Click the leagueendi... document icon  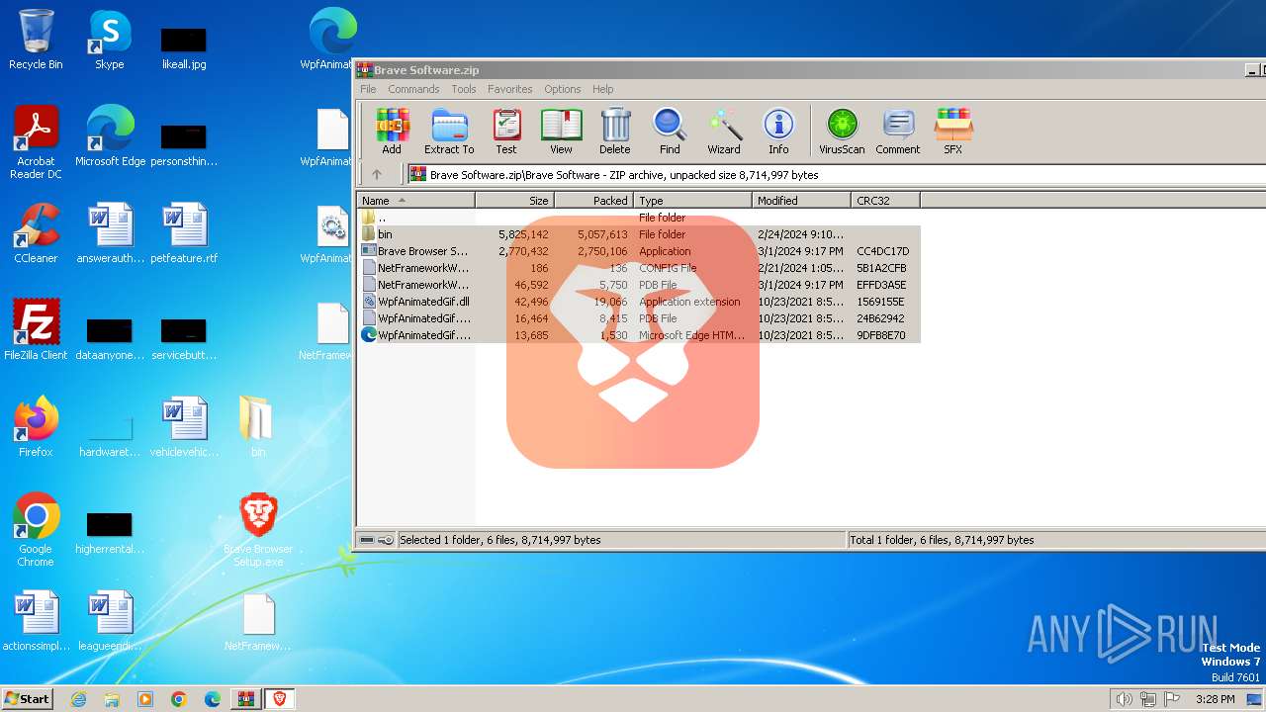point(110,621)
